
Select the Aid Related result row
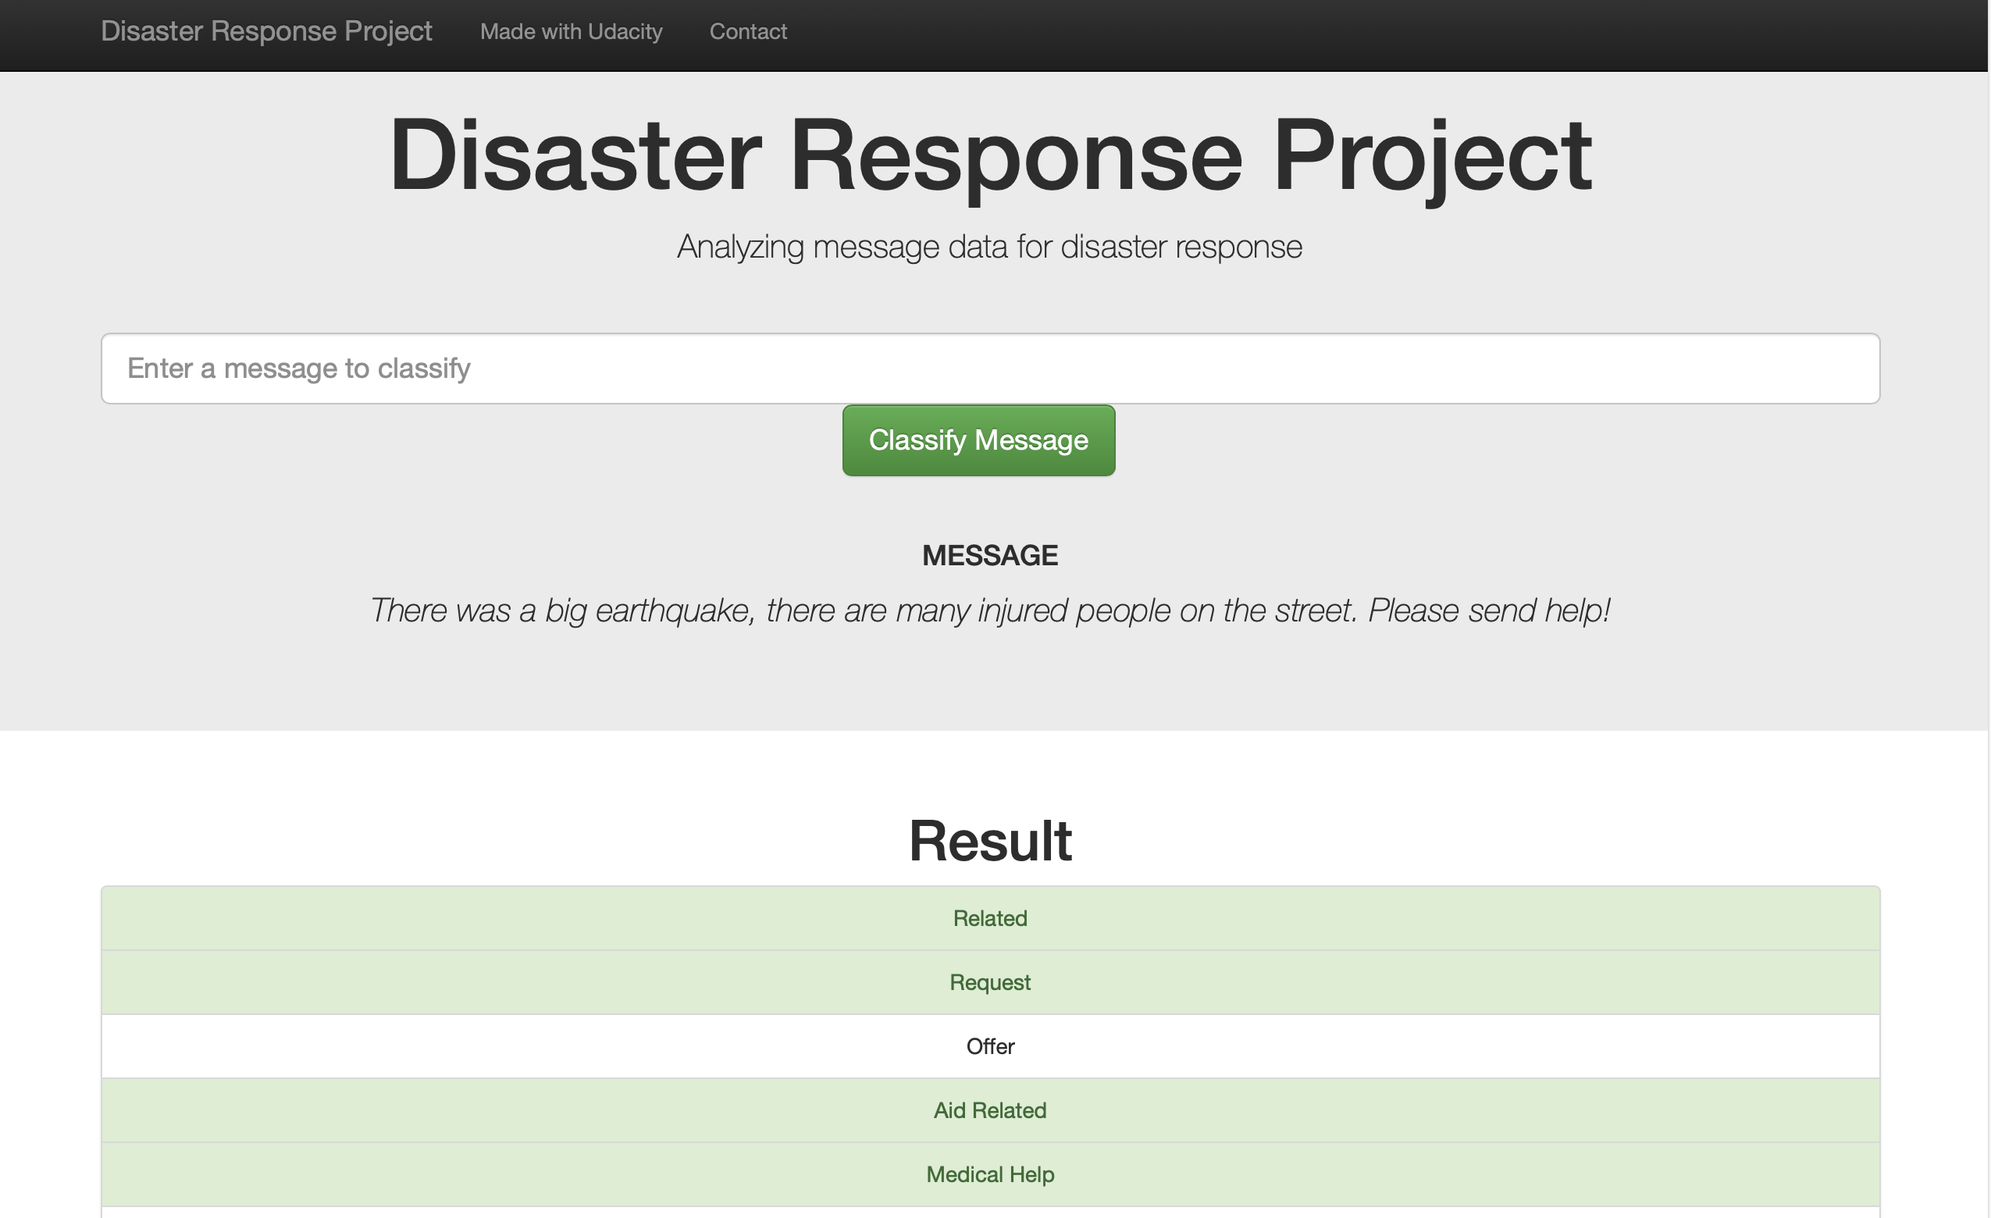tap(990, 1109)
